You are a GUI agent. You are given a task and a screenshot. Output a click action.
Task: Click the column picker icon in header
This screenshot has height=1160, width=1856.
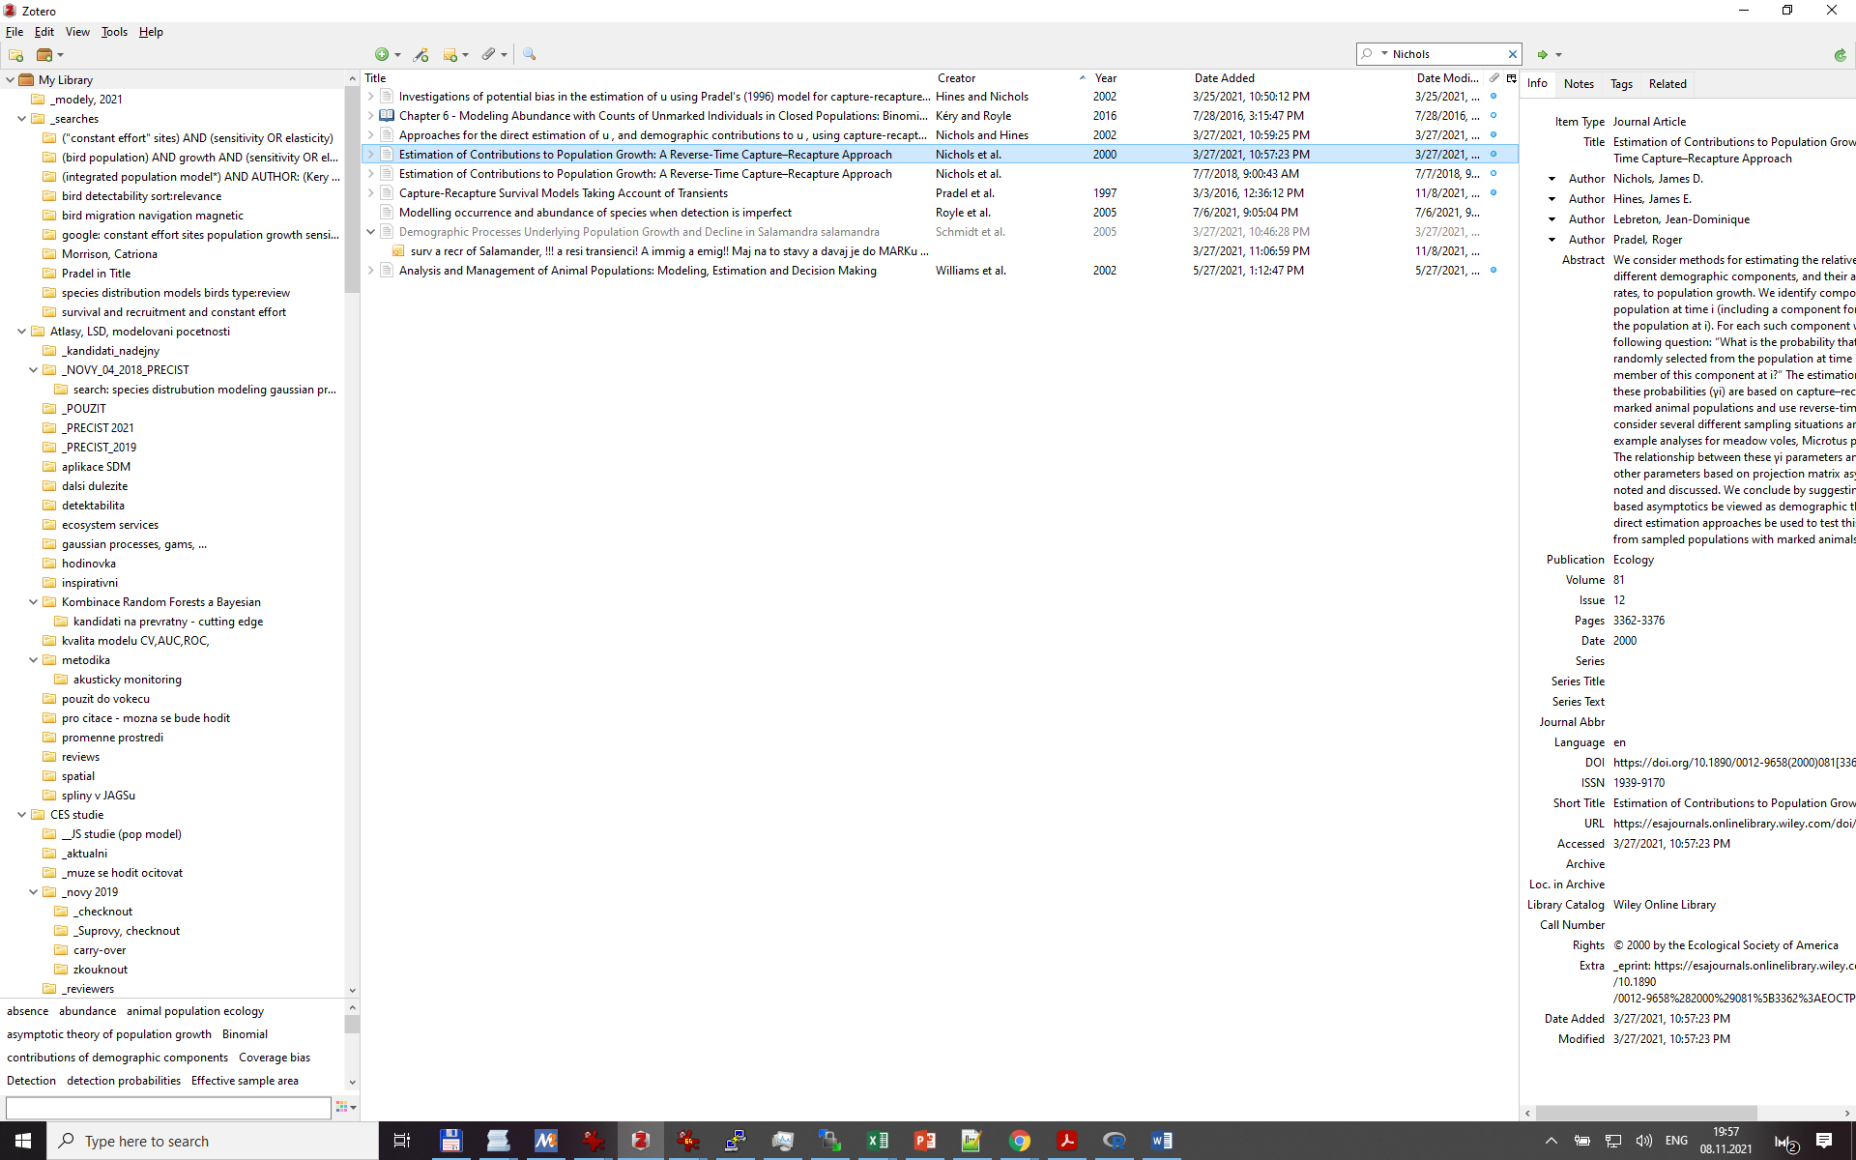pos(1511,78)
